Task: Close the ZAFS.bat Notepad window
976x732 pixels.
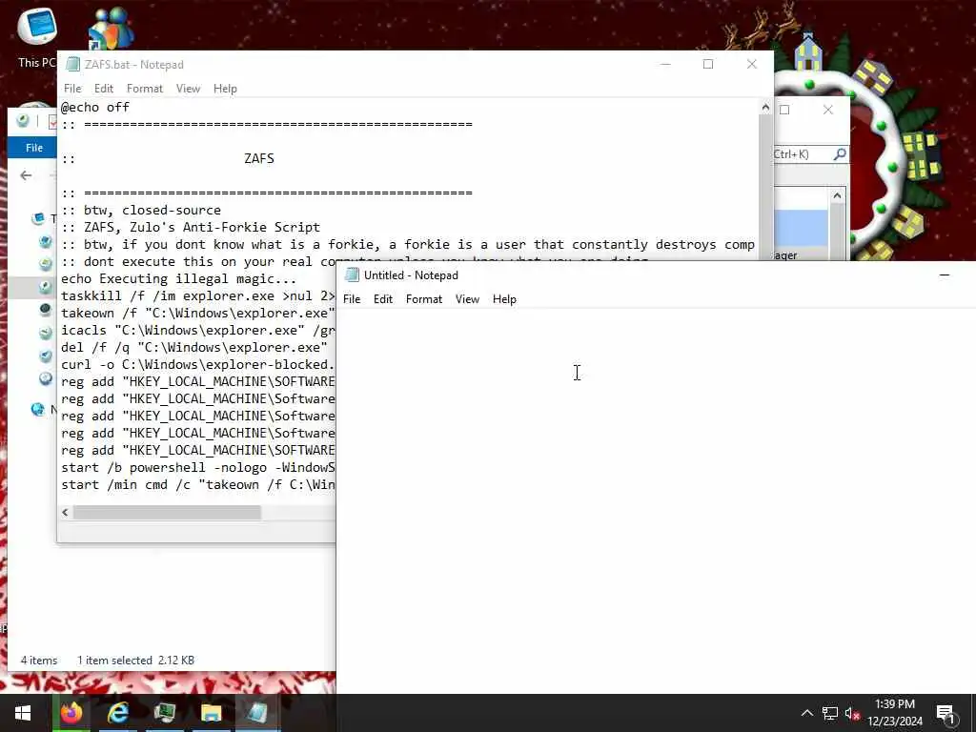Action: point(751,64)
